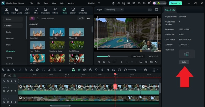Image resolution: width=205 pixels, height=107 pixels.
Task: Lock the Video 2 track
Action: (4, 91)
